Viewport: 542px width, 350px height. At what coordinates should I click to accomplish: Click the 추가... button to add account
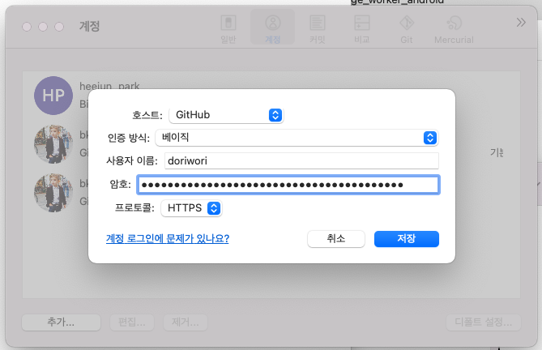(x=62, y=322)
